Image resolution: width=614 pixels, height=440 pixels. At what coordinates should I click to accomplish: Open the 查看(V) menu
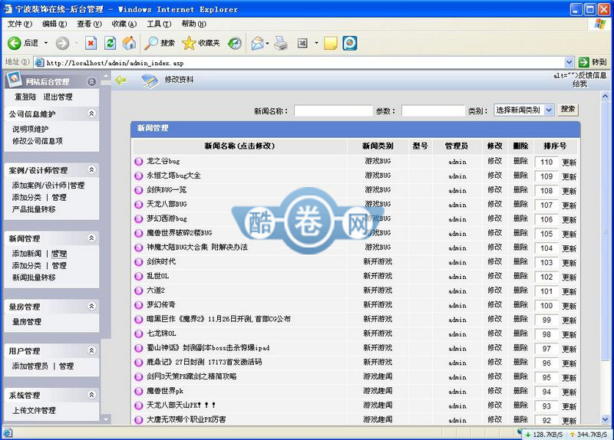(x=89, y=24)
